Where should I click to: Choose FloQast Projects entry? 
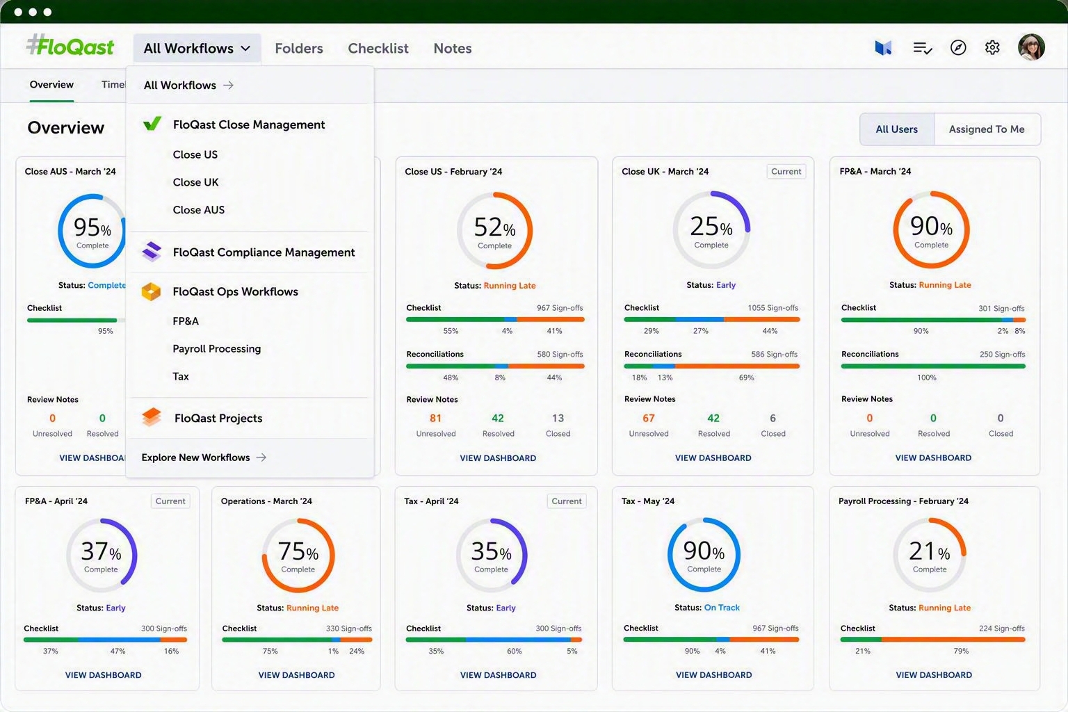(218, 418)
